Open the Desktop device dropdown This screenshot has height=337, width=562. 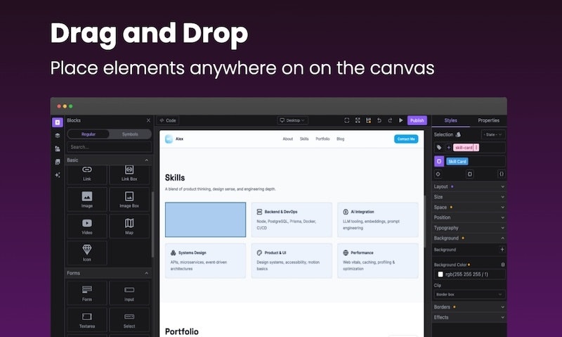[292, 120]
